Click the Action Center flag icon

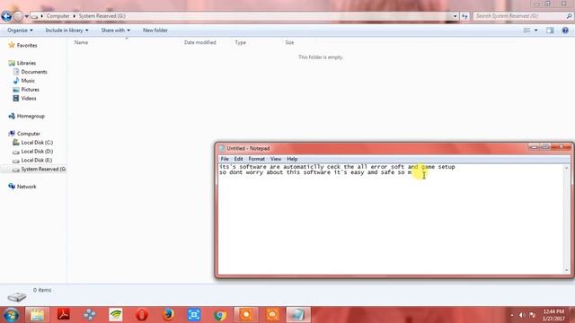pyautogui.click(x=533, y=315)
